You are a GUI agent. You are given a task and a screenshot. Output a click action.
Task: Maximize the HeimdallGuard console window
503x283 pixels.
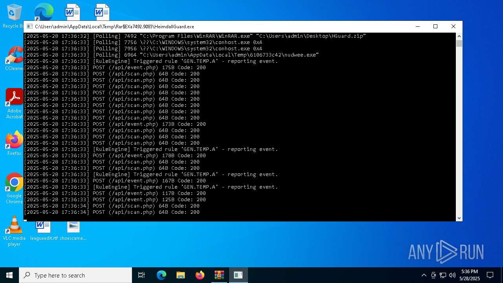pos(435,26)
